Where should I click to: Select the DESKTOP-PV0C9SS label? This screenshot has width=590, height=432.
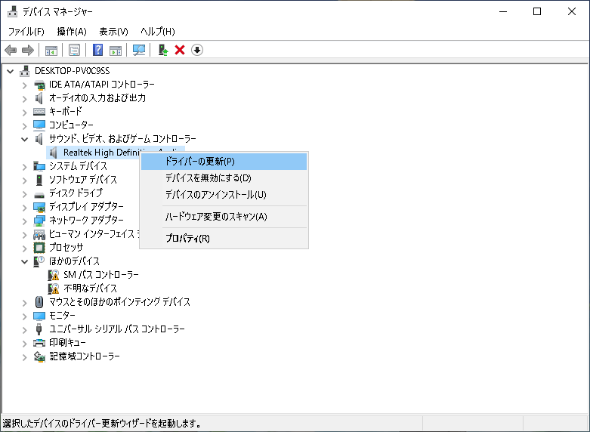(x=73, y=71)
